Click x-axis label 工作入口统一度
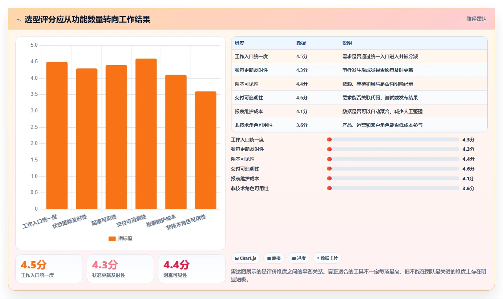 point(40,221)
